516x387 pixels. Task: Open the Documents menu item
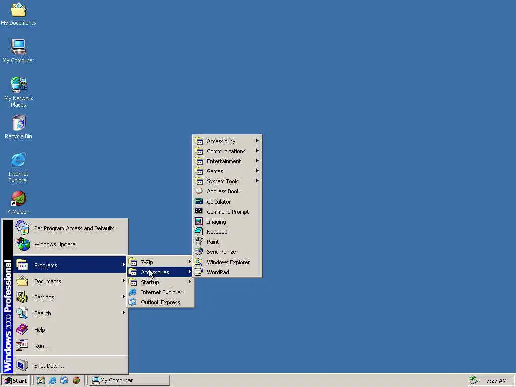coord(71,281)
